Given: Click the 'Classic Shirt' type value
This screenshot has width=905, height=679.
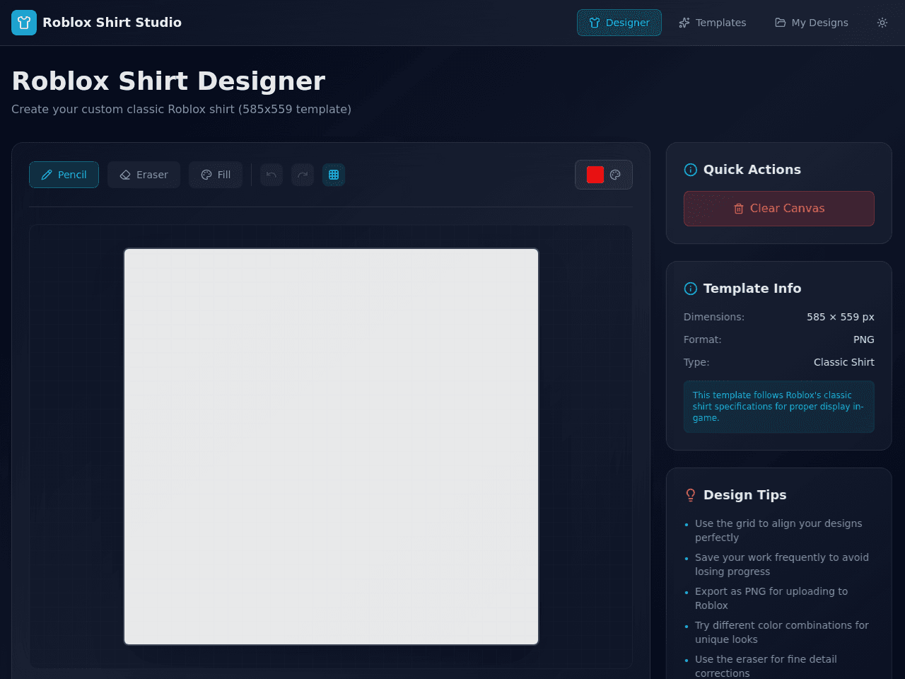Looking at the screenshot, I should pos(844,362).
